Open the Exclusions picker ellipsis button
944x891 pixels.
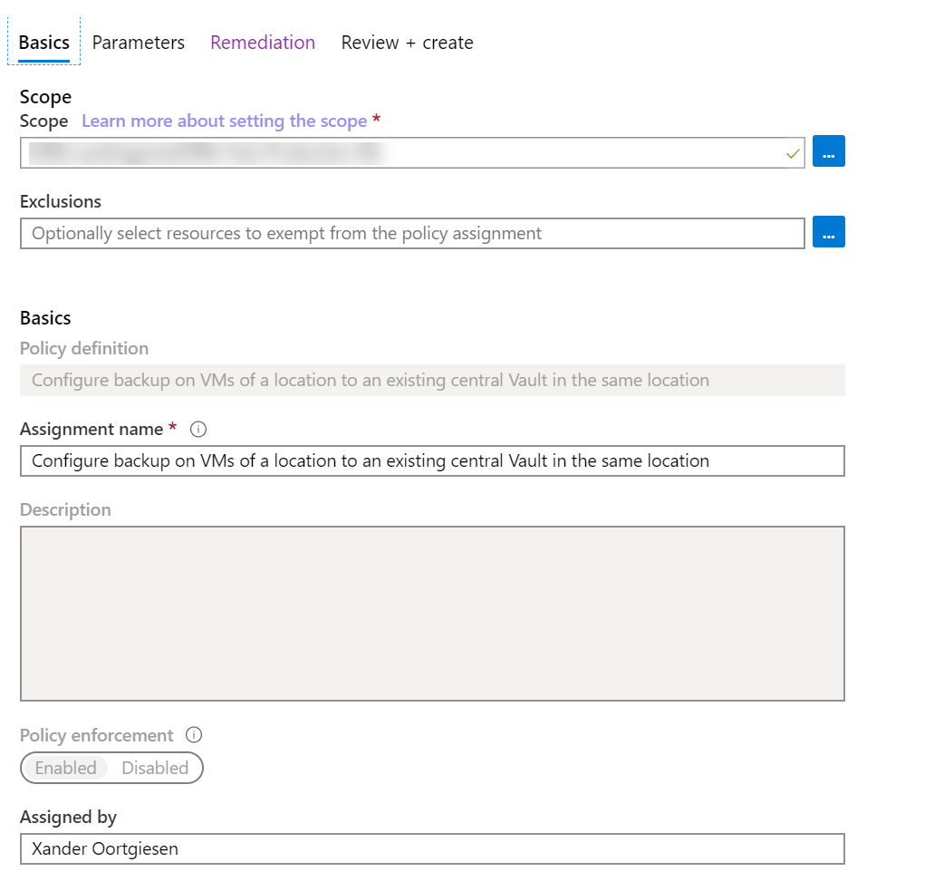[x=828, y=232]
